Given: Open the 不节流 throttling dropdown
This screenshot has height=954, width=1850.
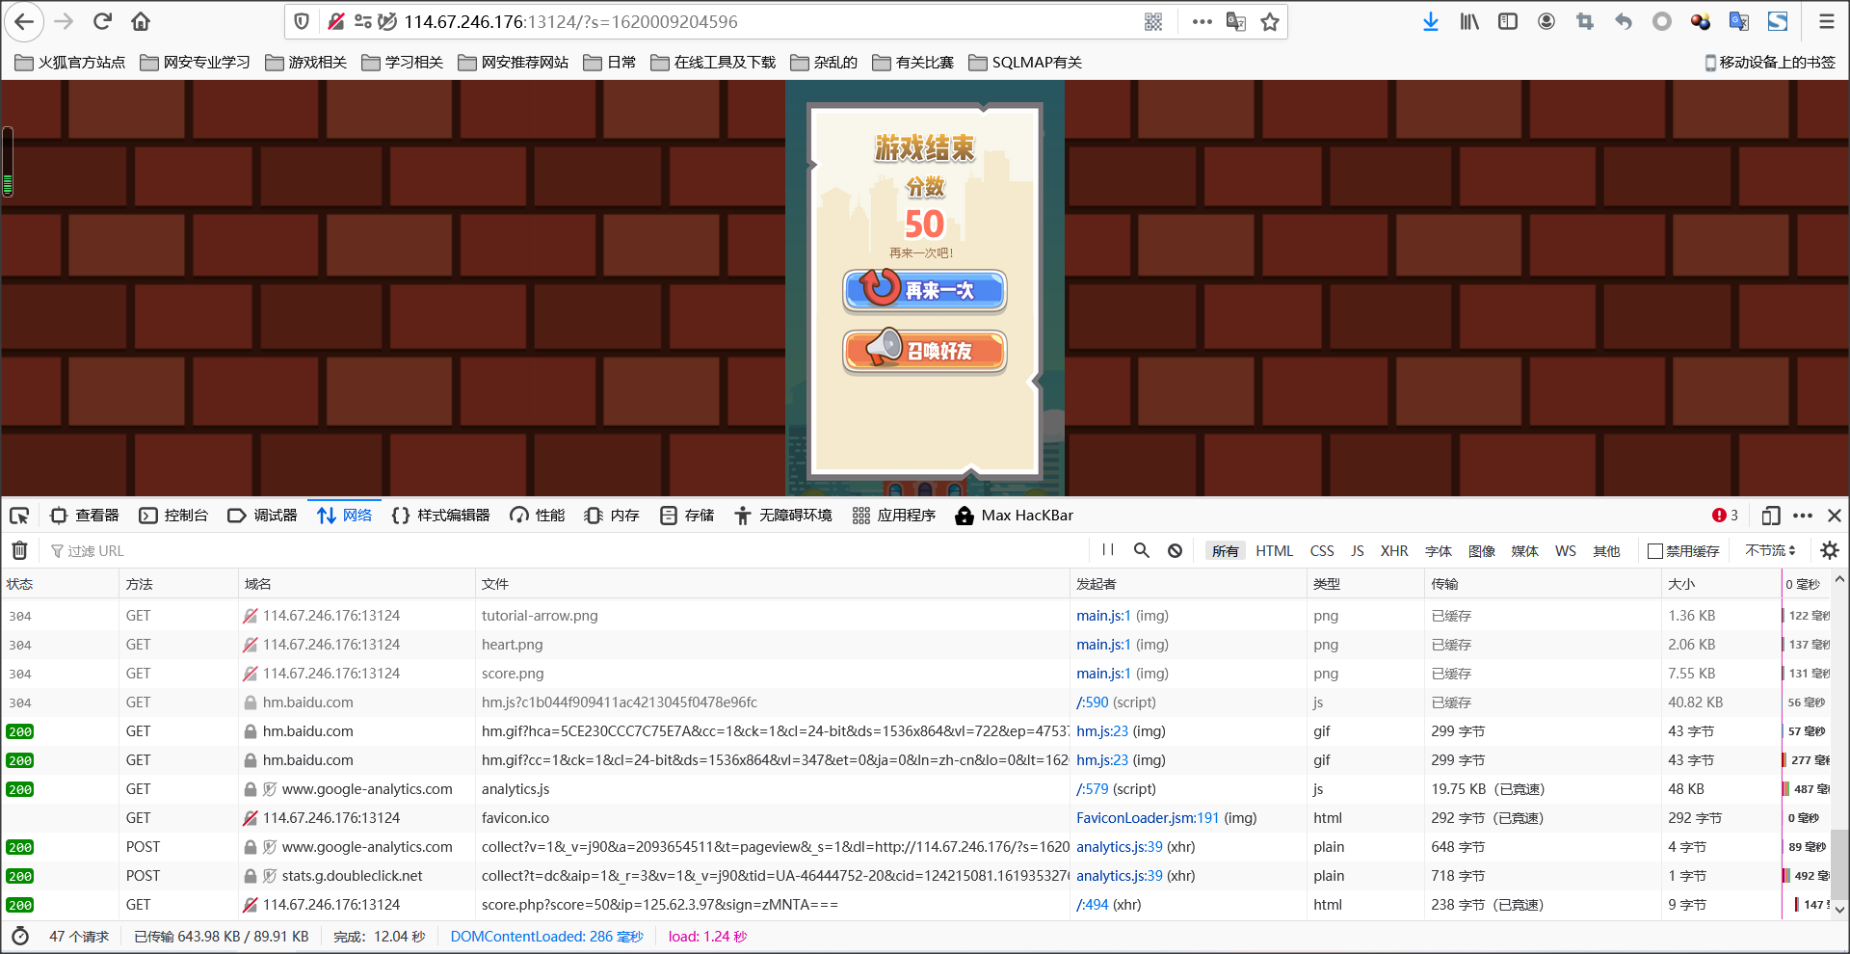Looking at the screenshot, I should [x=1770, y=550].
